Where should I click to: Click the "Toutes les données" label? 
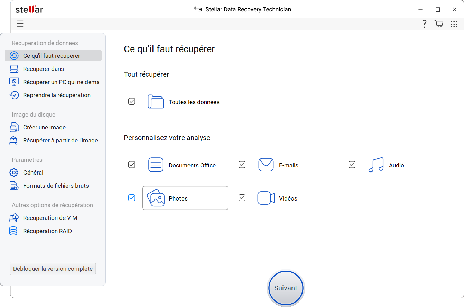pyautogui.click(x=194, y=102)
